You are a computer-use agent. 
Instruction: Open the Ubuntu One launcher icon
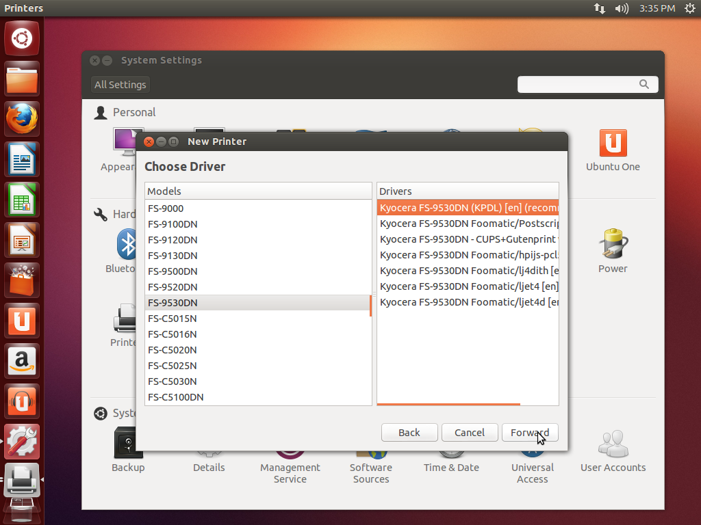[x=22, y=321]
